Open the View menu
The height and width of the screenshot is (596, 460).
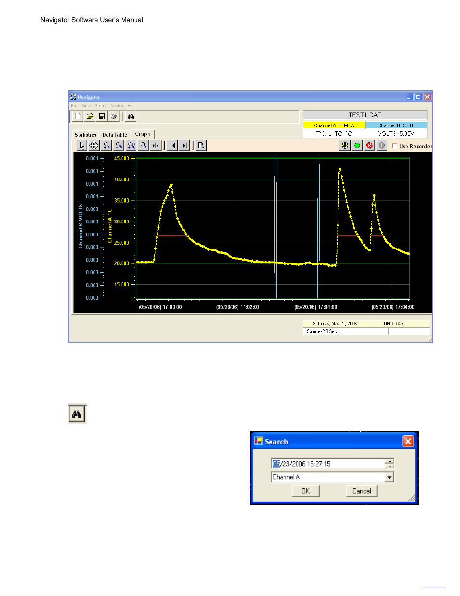click(x=86, y=106)
